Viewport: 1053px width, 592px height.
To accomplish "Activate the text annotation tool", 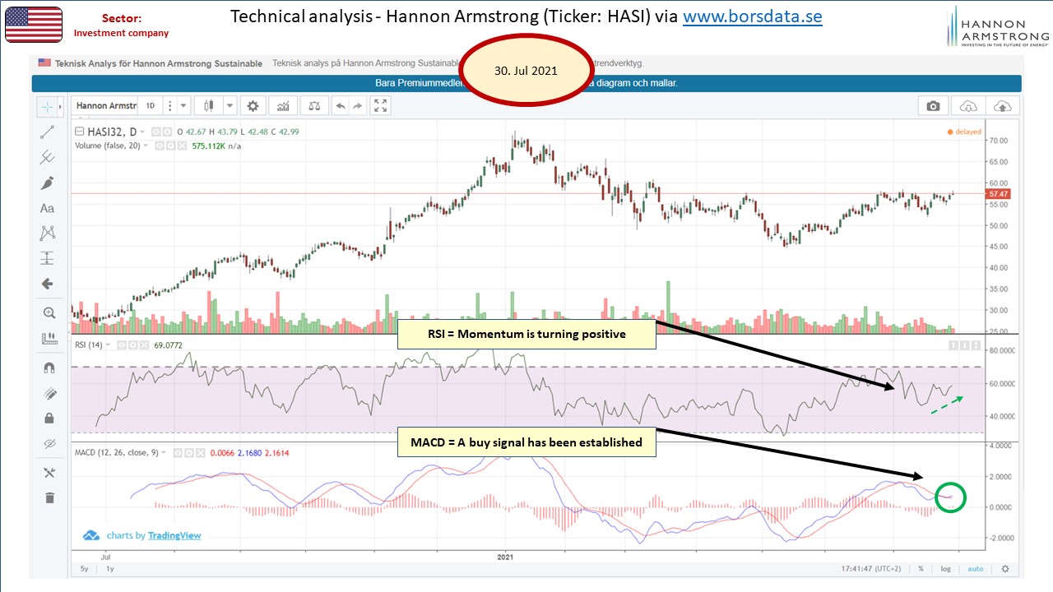I will (48, 209).
